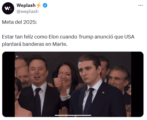The image size is (147, 120).
Task: Click the white home indicator bar in media
Action: tap(73, 115)
